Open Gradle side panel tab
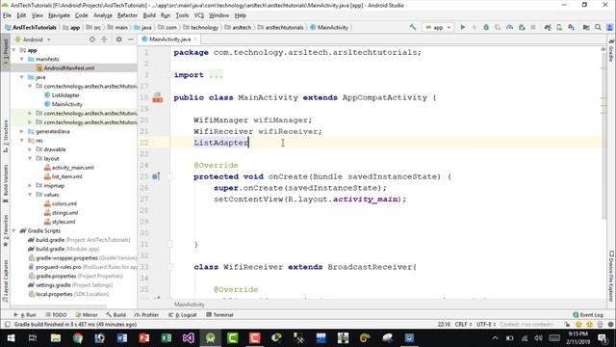This screenshot has height=347, width=616. click(611, 50)
